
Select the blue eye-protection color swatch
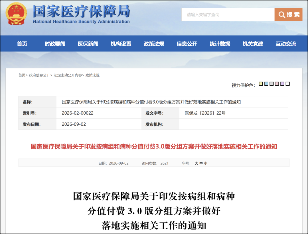point(266,84)
